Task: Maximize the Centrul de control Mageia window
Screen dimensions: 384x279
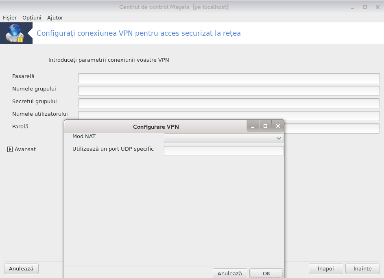Action: (x=365, y=7)
